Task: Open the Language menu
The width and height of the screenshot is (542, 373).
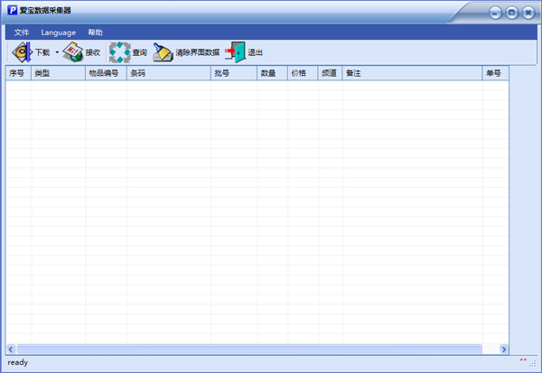Action: pos(59,33)
